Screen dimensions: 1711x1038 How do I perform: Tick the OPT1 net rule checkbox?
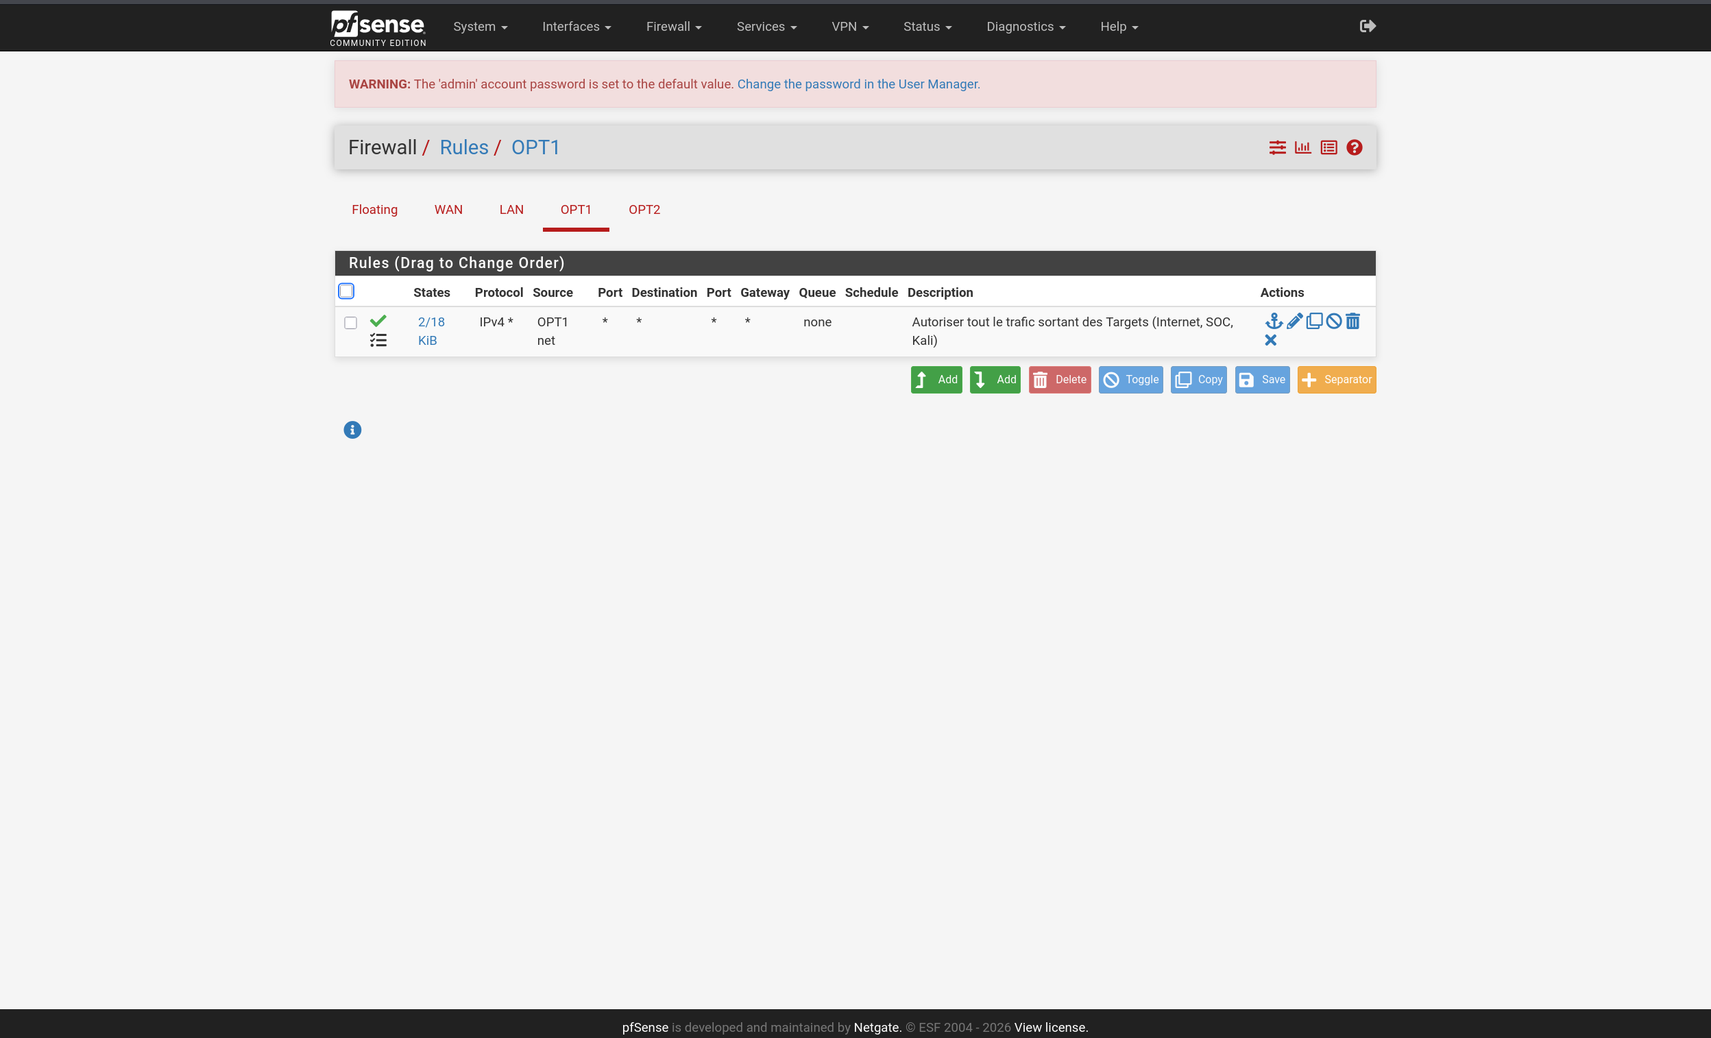pos(351,323)
